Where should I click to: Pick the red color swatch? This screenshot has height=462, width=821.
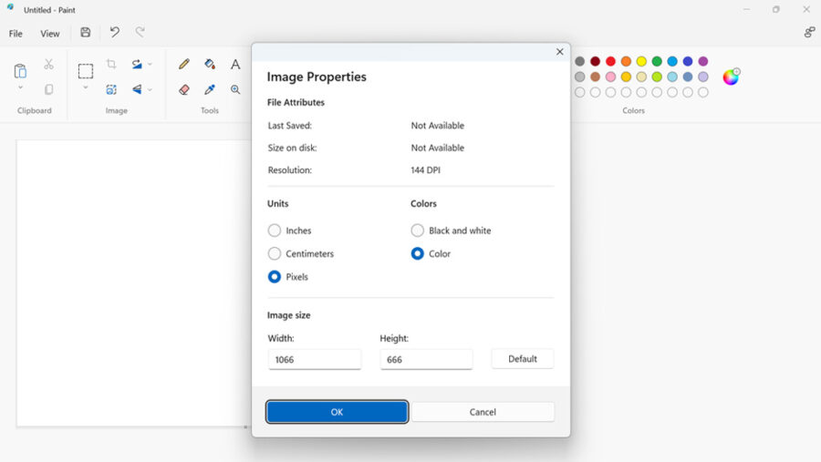(610, 61)
